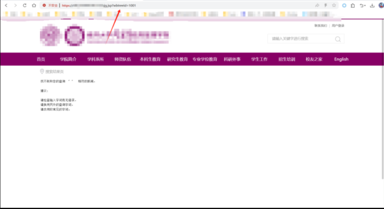Bookmark this page with the star icon
The height and width of the screenshot is (209, 384).
point(334,5)
